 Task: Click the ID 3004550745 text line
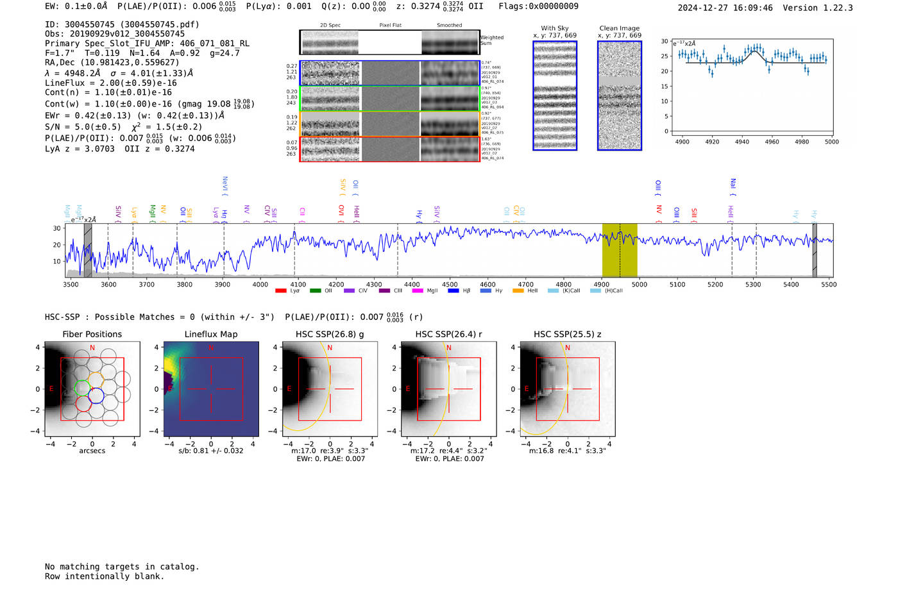pos(122,24)
